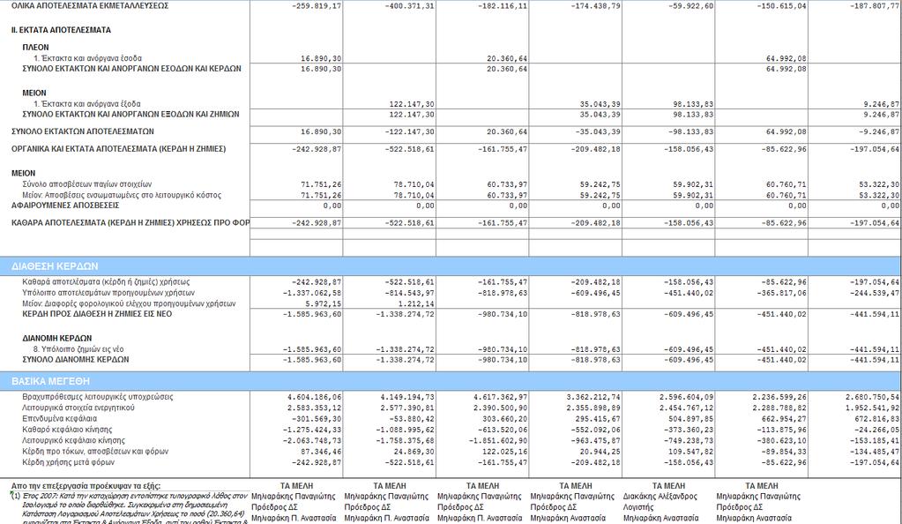
Task: Select the cell showing -400.371,31
Action: tap(410, 6)
